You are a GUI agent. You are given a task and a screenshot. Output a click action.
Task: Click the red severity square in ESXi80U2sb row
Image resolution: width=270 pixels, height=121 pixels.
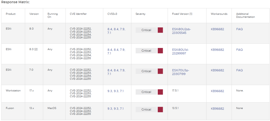[x=160, y=30]
